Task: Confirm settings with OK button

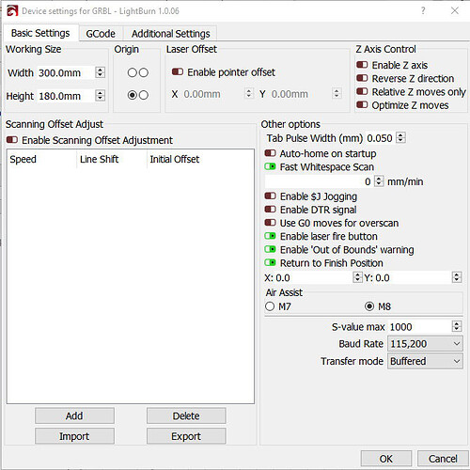Action: coord(386,459)
